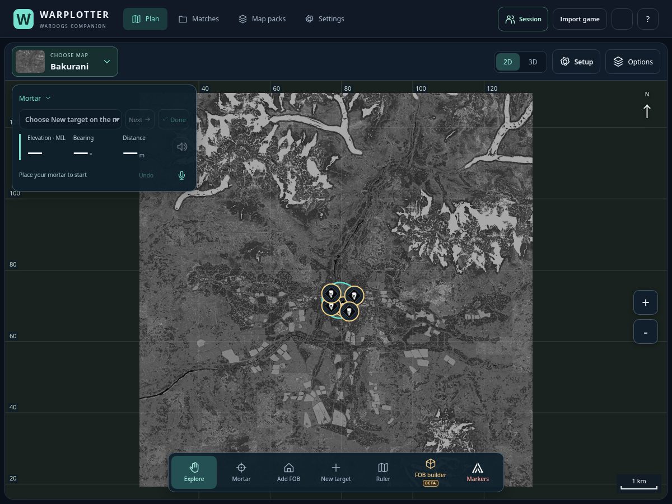Toggle the speaker voice readout
672x504 pixels.
coord(182,147)
